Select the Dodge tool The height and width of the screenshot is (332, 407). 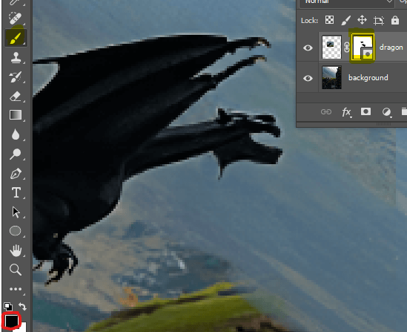tap(16, 154)
